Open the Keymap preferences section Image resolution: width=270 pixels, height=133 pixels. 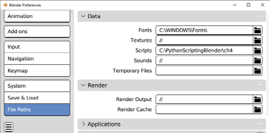[x=37, y=71]
